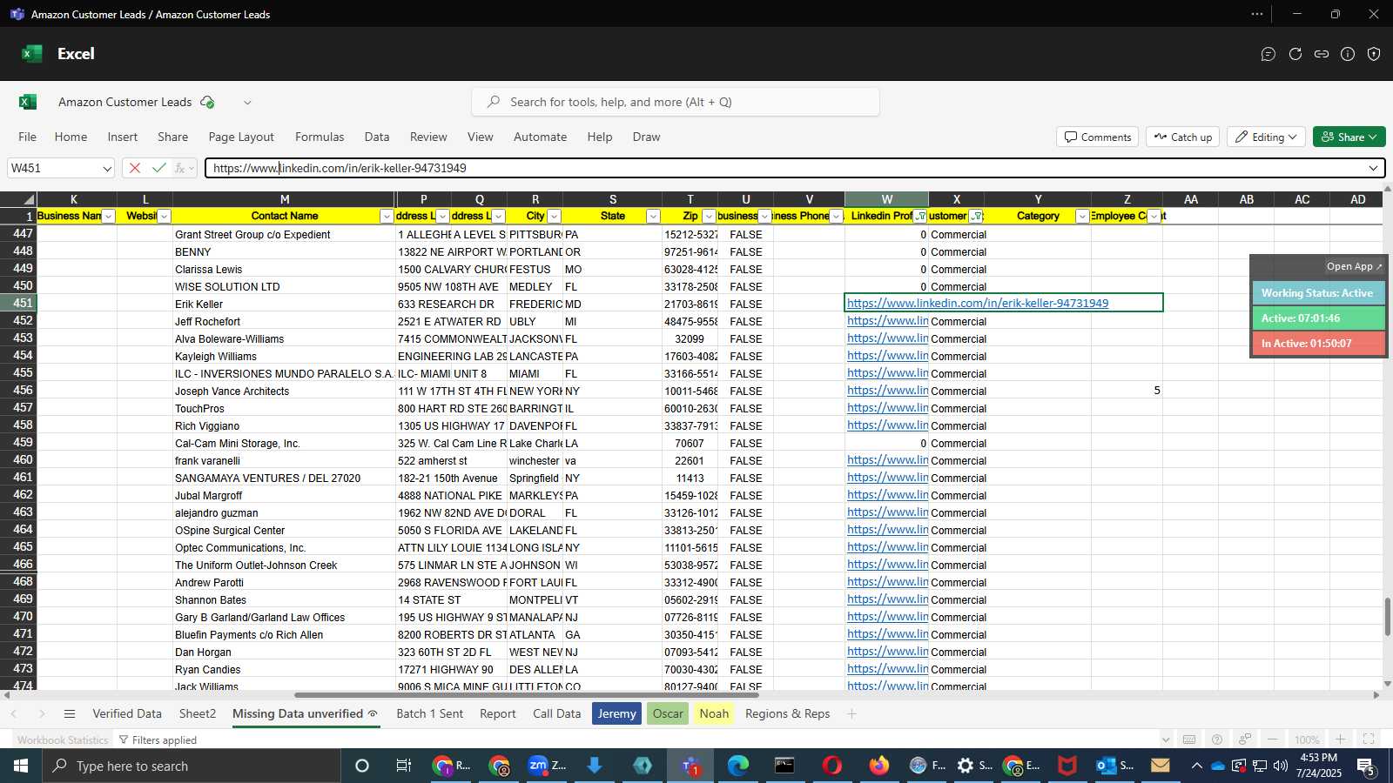Open City column filter dropdown
Viewport: 1393px width, 783px height.
(554, 217)
